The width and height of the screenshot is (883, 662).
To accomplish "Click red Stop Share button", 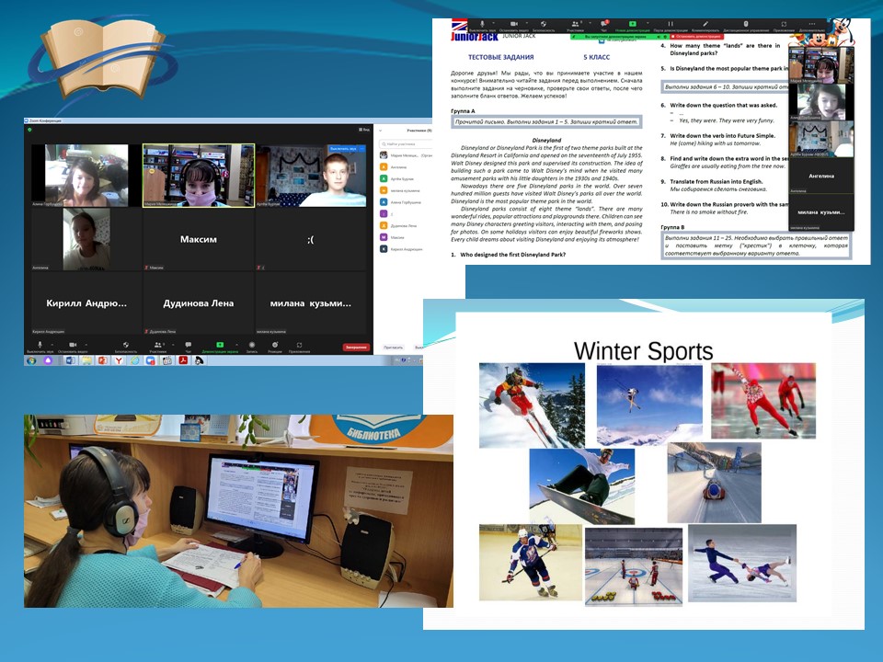I will pyautogui.click(x=695, y=37).
